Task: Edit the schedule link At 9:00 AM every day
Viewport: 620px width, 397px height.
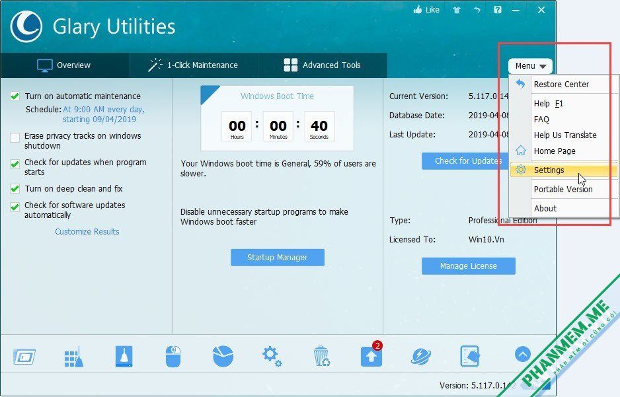Action: [x=104, y=114]
